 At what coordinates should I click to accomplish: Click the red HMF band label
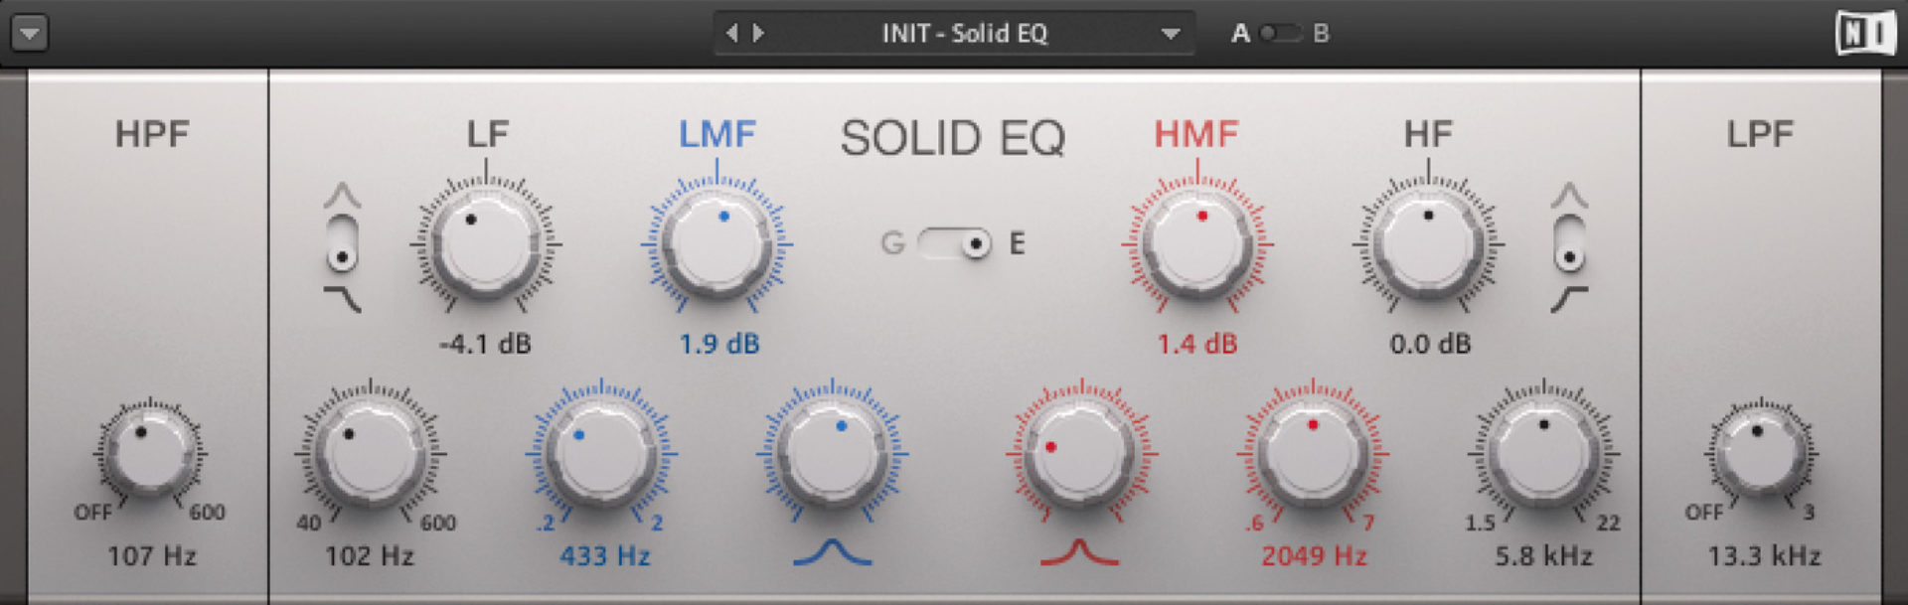(x=1196, y=134)
